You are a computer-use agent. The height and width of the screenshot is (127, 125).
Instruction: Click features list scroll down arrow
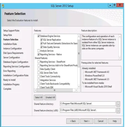[x=79, y=87]
